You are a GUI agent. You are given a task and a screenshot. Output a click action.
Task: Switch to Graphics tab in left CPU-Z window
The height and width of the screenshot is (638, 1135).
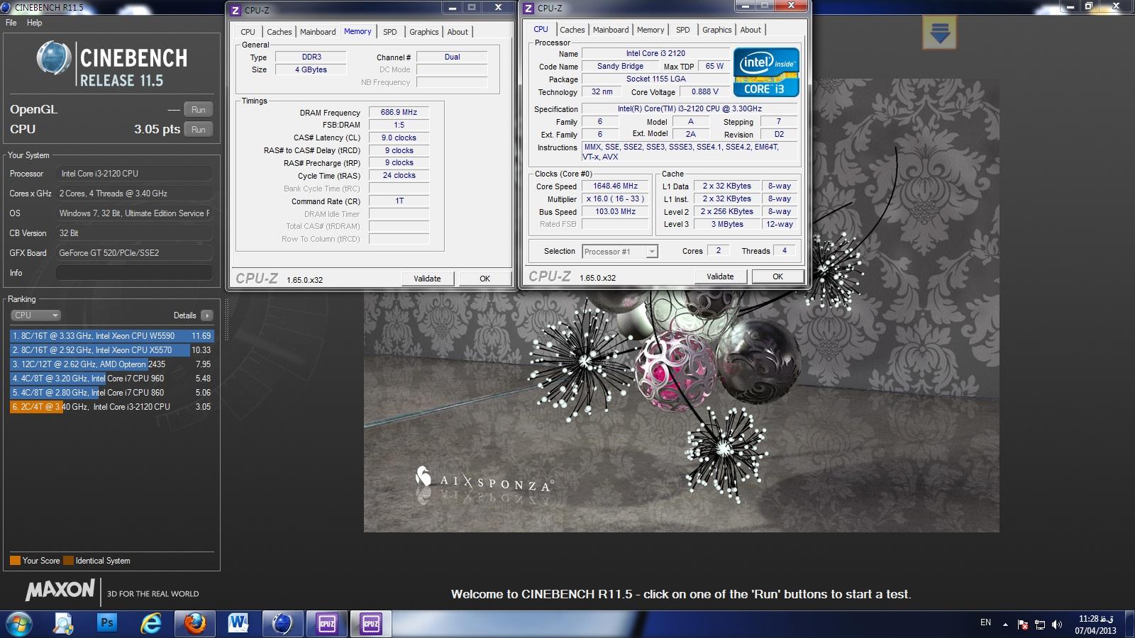click(423, 32)
